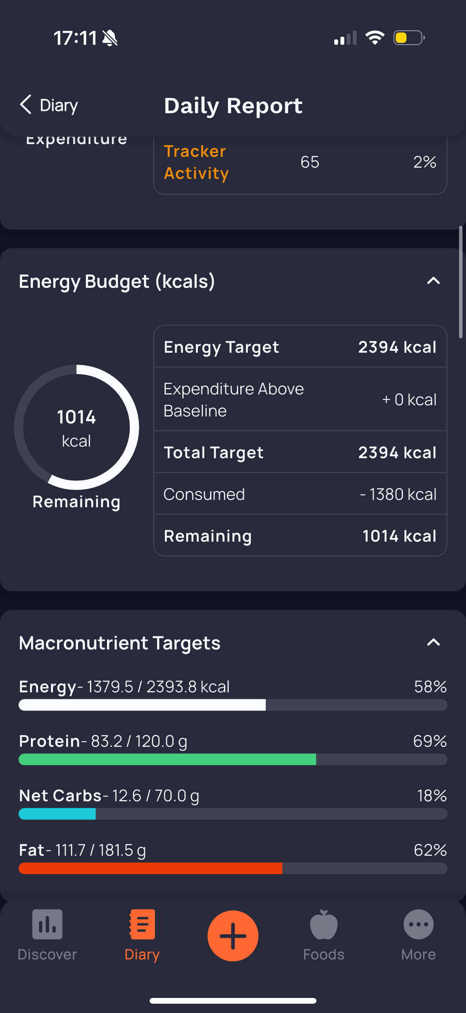
Task: Tap the Protein progress bar
Action: (x=233, y=759)
